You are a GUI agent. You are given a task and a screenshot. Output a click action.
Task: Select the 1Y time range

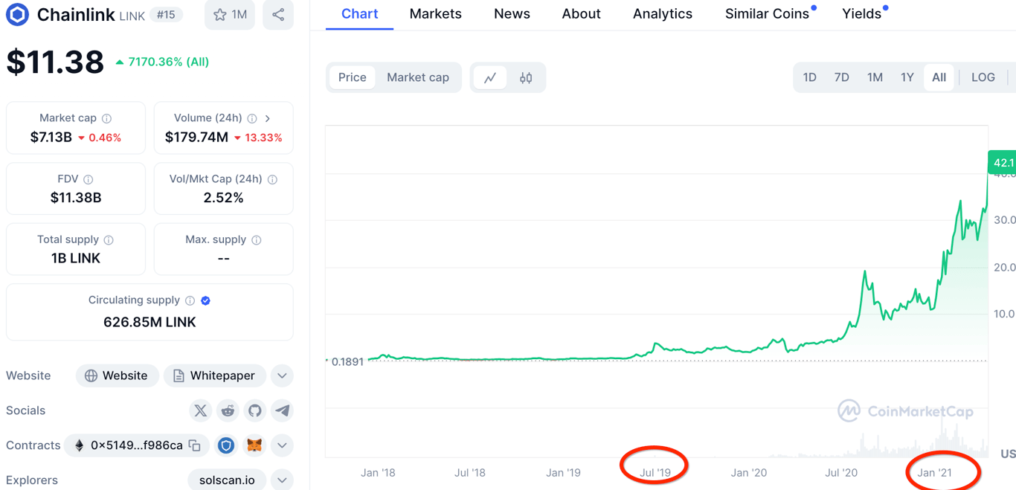[x=907, y=77]
